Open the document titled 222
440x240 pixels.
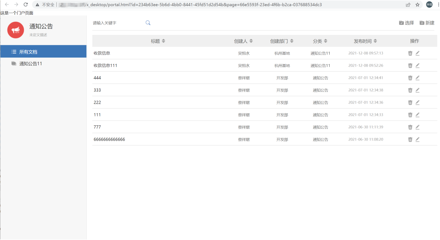[97, 103]
